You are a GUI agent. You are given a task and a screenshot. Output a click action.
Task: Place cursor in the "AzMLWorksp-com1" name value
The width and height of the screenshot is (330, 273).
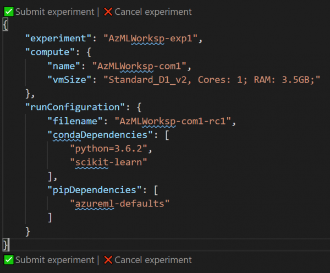[142, 66]
